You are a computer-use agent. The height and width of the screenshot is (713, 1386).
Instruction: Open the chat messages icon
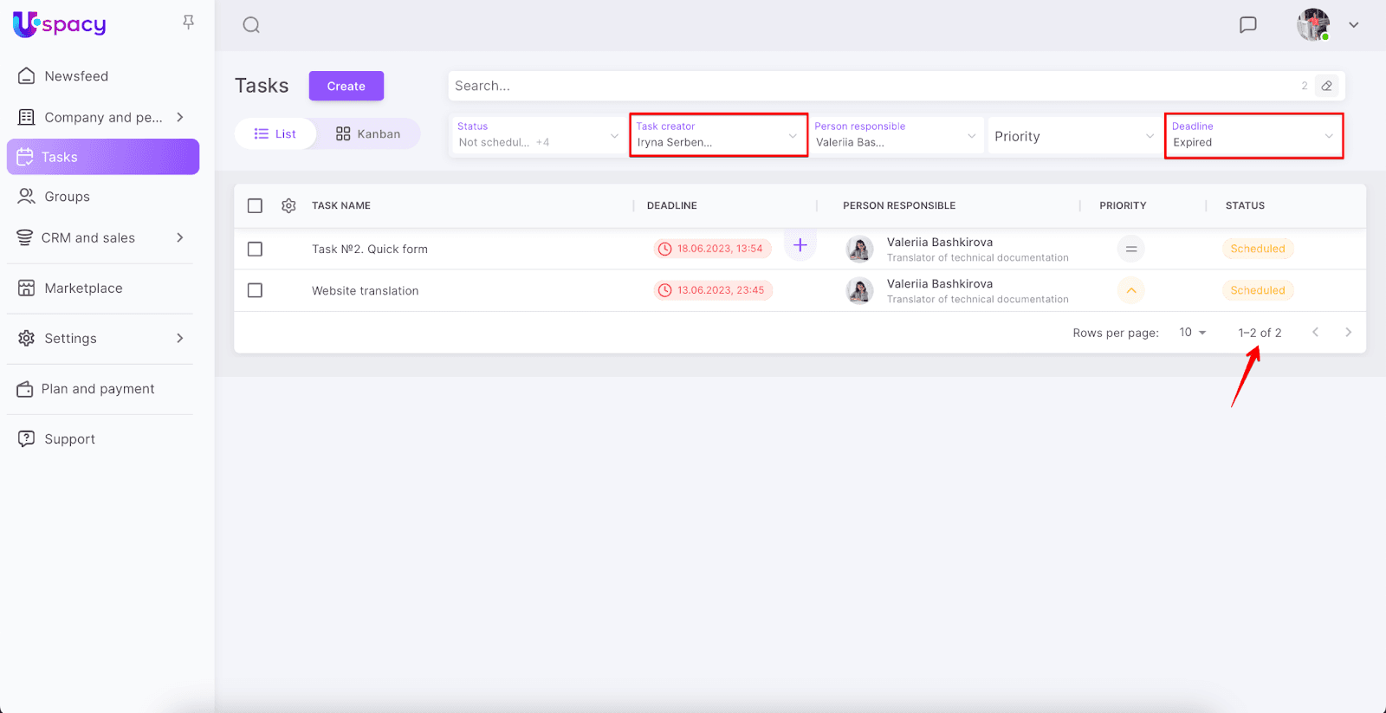[x=1247, y=25]
